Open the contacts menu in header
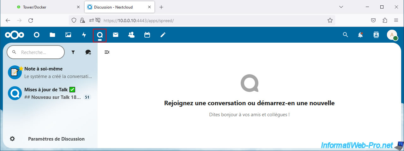 376,35
